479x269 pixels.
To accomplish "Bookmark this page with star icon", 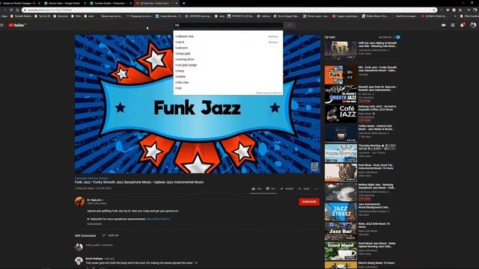I will (434, 10).
